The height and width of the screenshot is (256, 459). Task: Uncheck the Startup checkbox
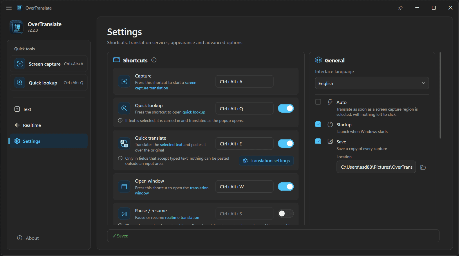[318, 124]
